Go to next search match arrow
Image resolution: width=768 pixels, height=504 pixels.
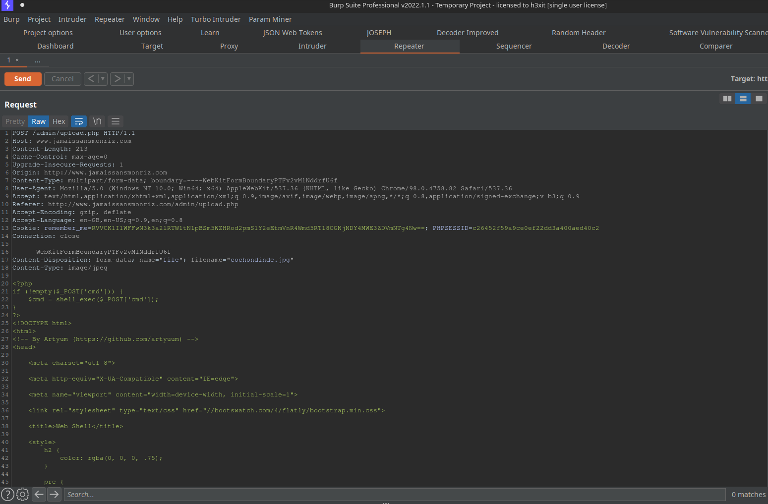pos(54,494)
